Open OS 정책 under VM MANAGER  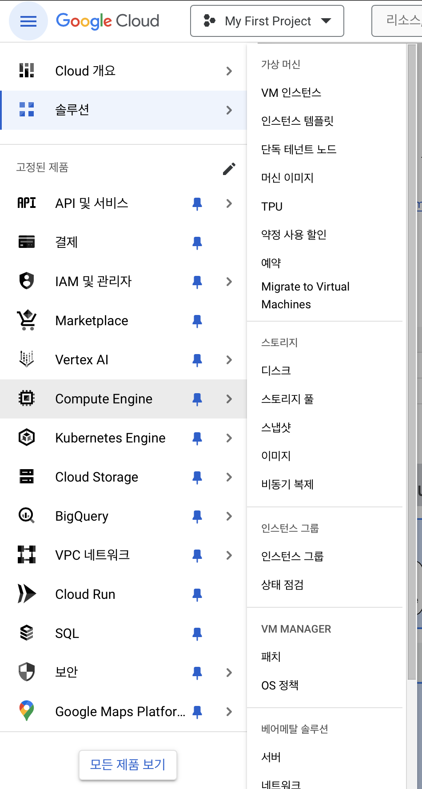280,685
